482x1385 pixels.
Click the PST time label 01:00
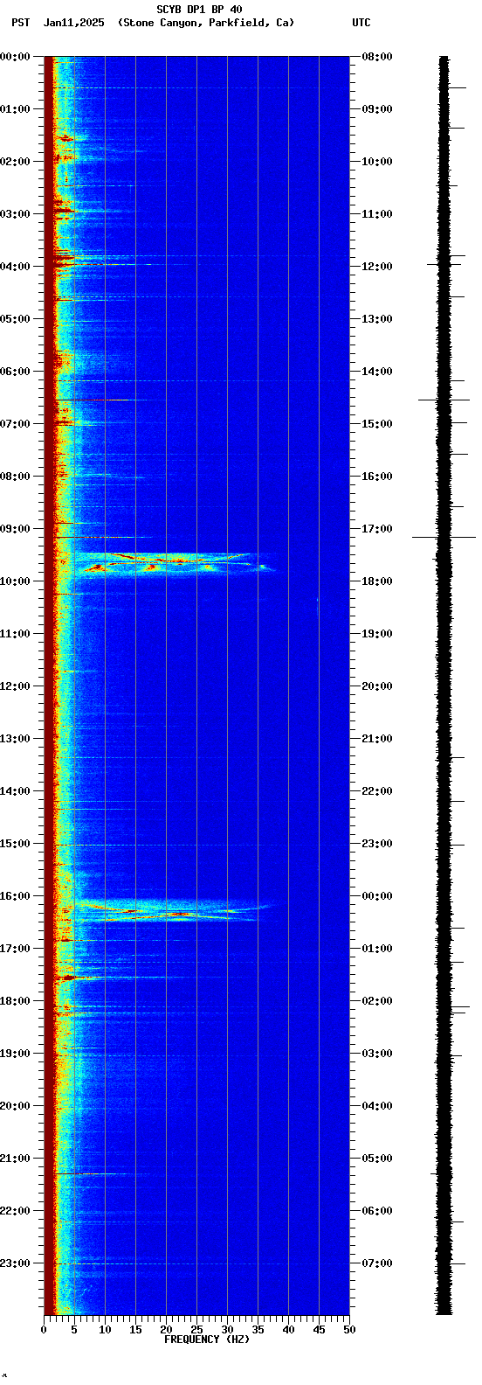[15, 109]
